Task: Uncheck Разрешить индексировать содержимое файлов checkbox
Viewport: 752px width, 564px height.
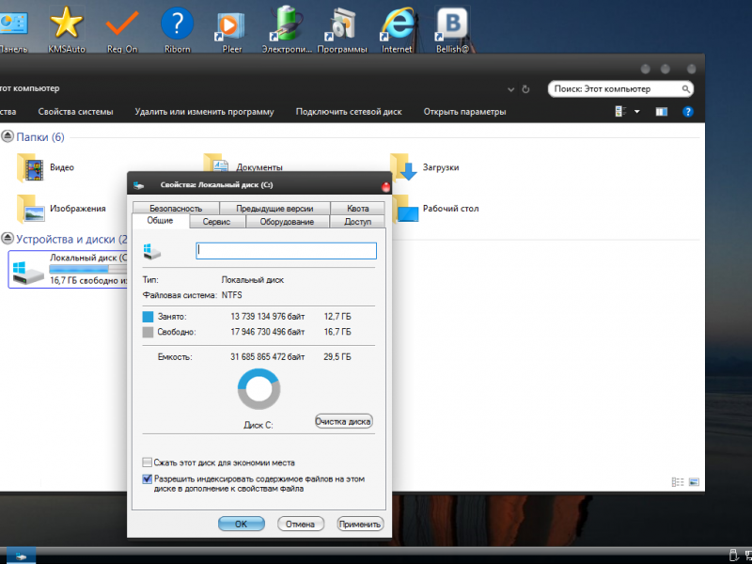Action: tap(148, 478)
